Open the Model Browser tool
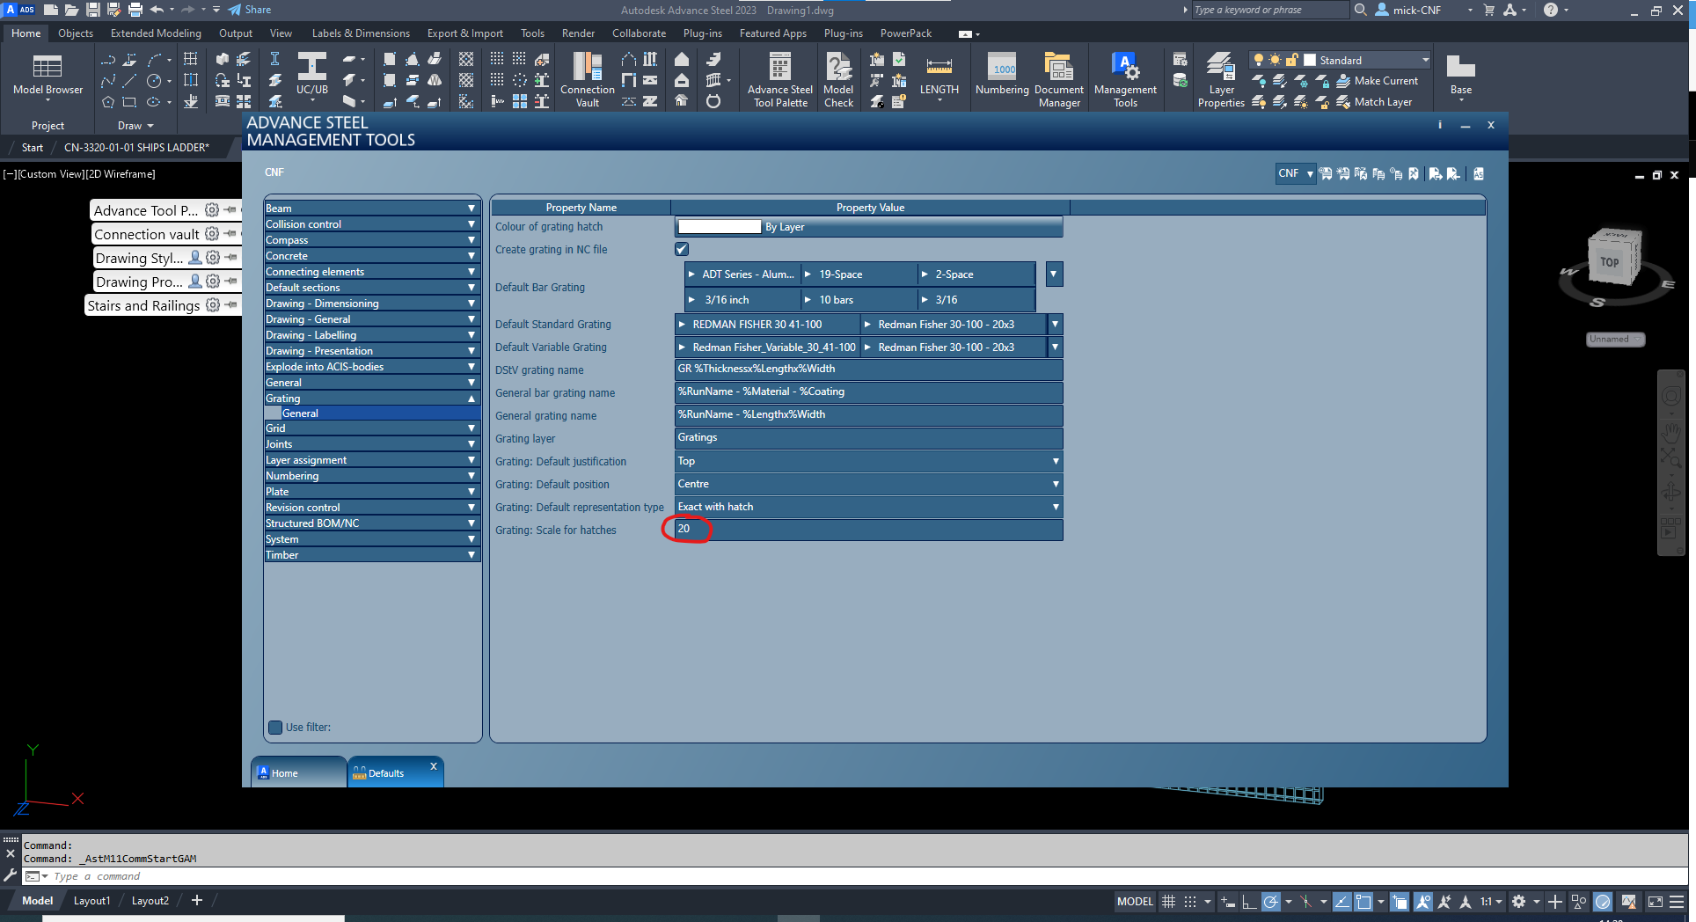This screenshot has width=1696, height=922. (48, 77)
